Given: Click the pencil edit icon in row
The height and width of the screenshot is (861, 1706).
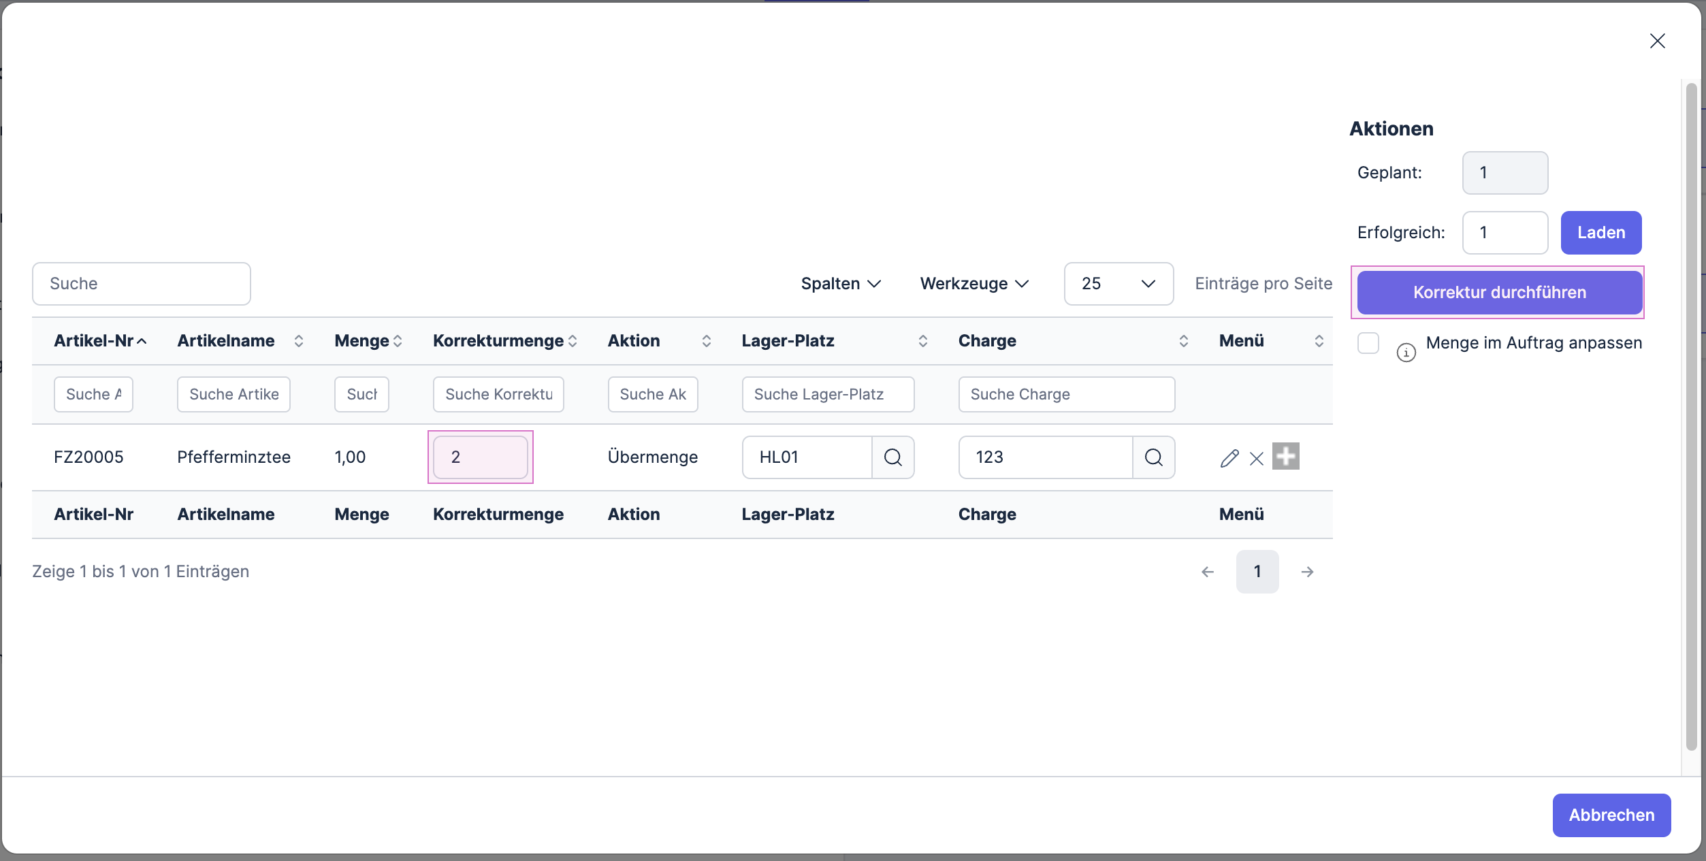Looking at the screenshot, I should (1229, 458).
